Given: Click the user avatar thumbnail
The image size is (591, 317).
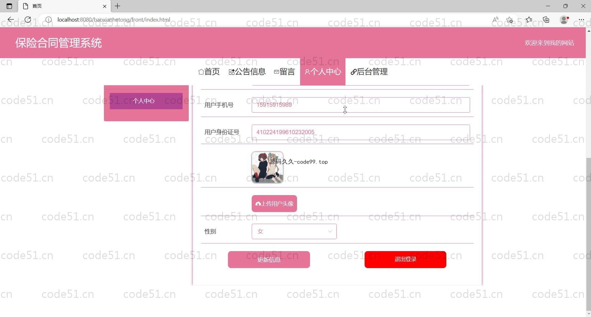Looking at the screenshot, I should tap(267, 167).
